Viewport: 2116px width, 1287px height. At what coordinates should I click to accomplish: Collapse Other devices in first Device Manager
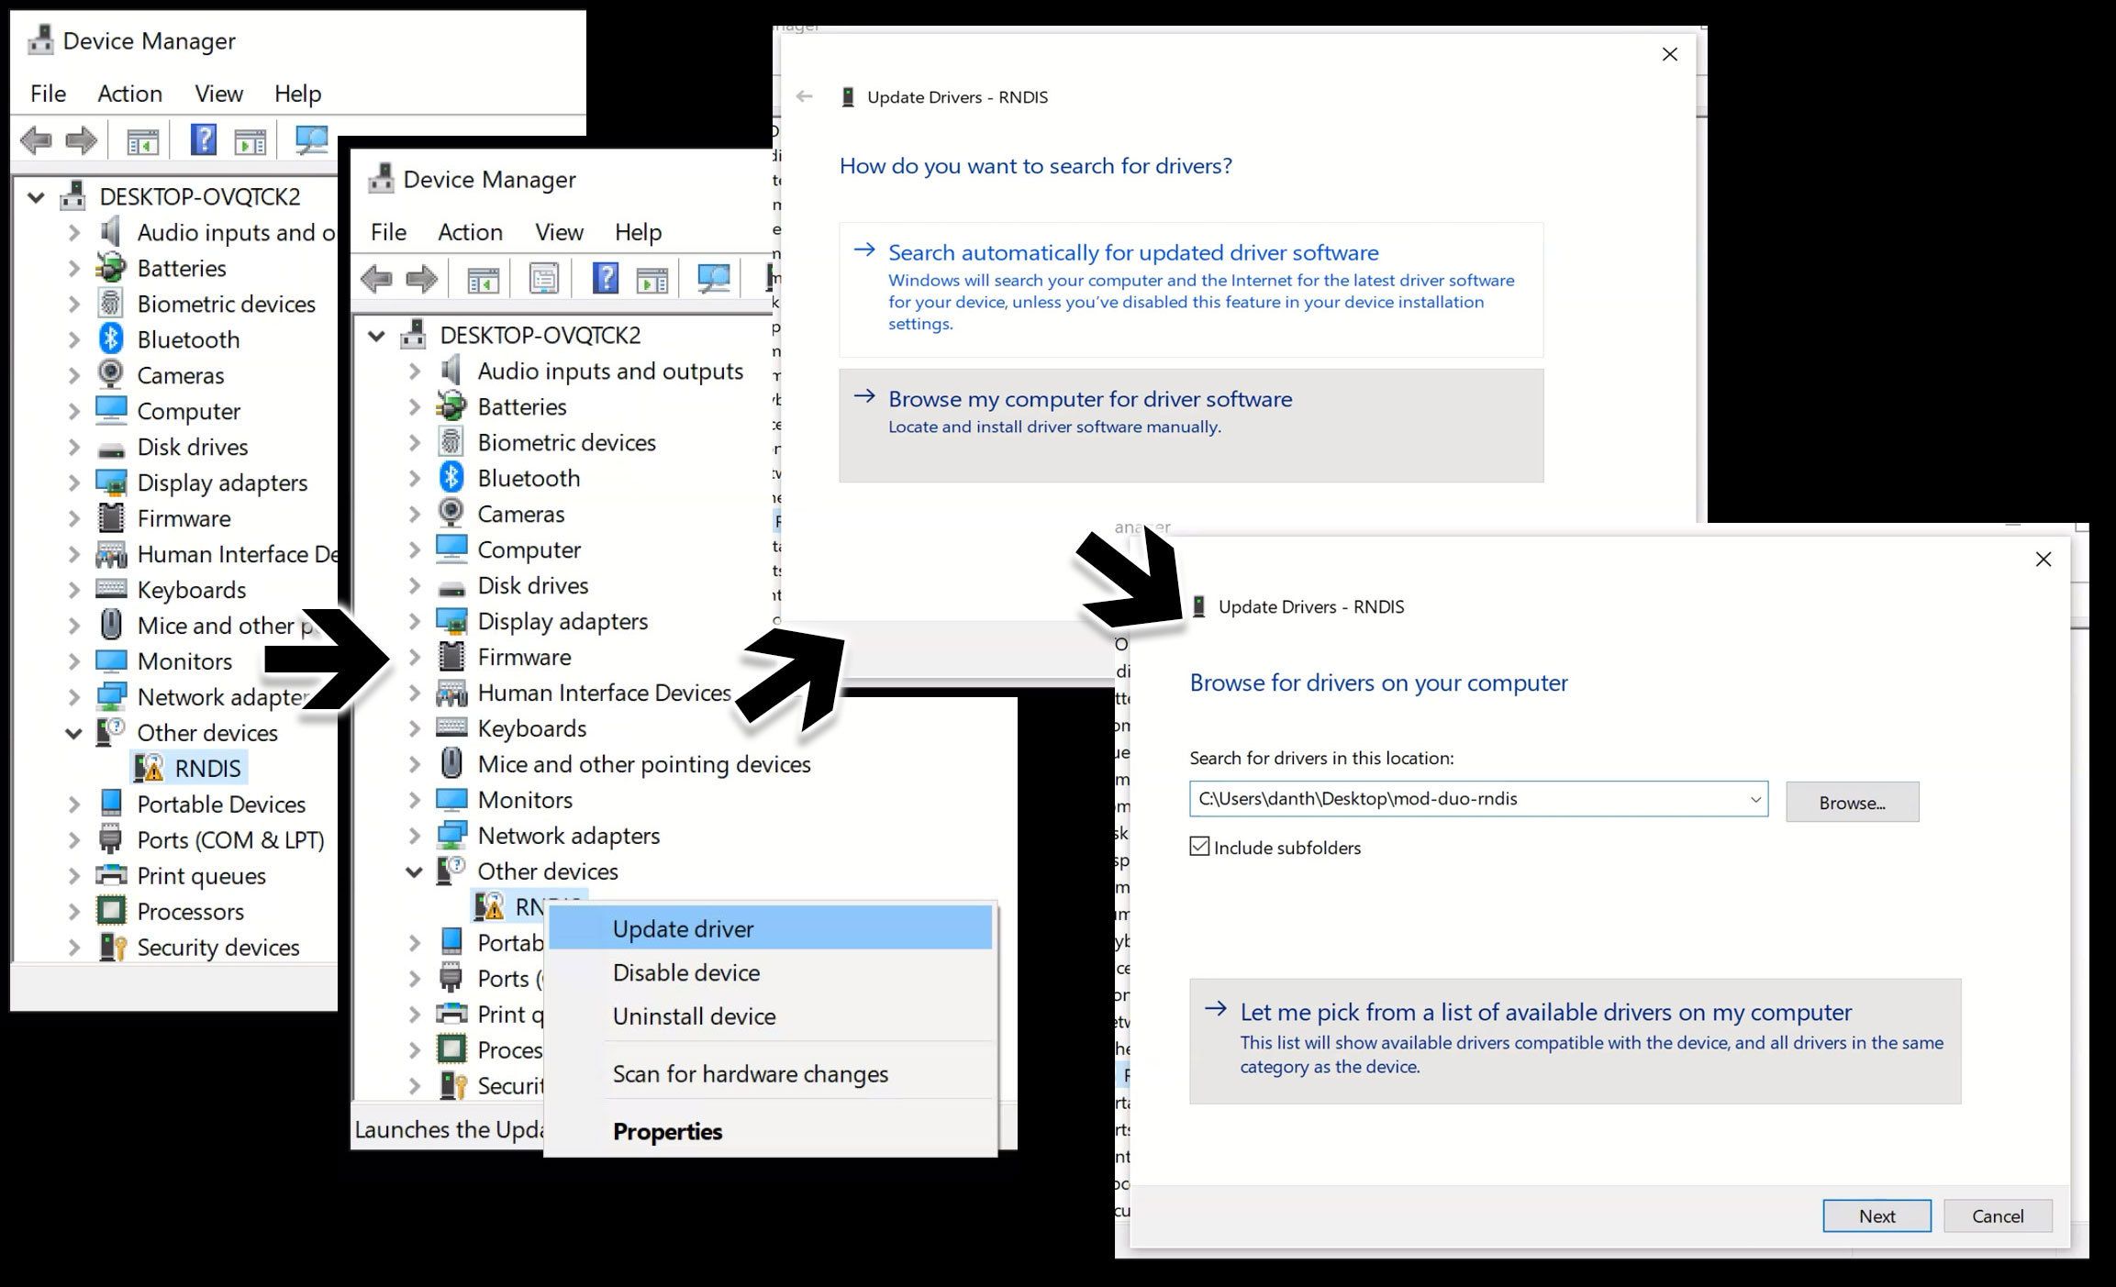click(x=74, y=733)
